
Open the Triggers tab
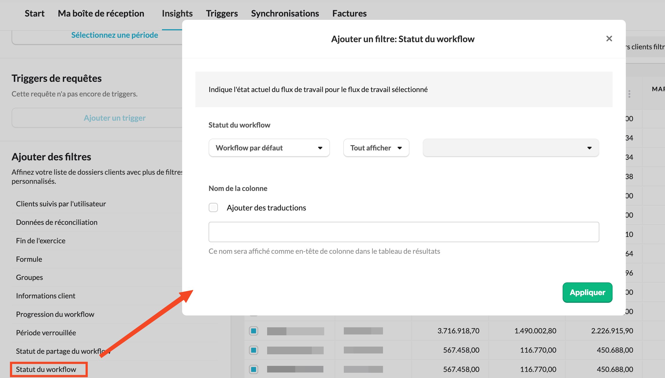[222, 13]
